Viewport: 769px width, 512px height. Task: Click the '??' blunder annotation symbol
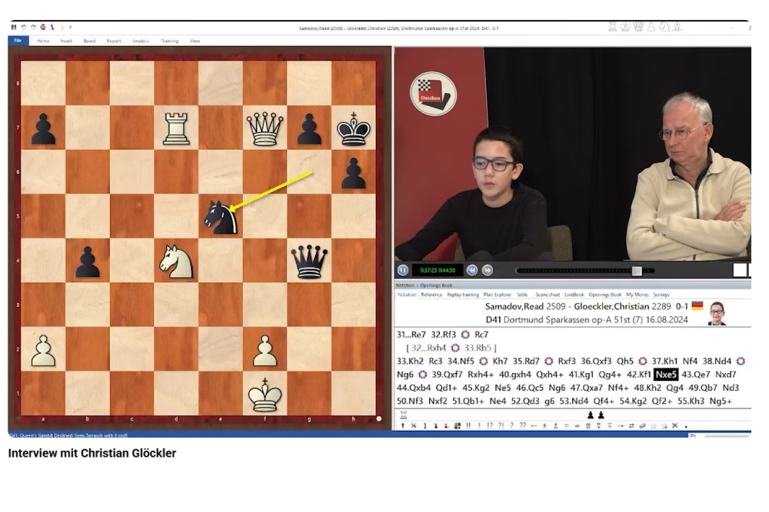point(523,426)
